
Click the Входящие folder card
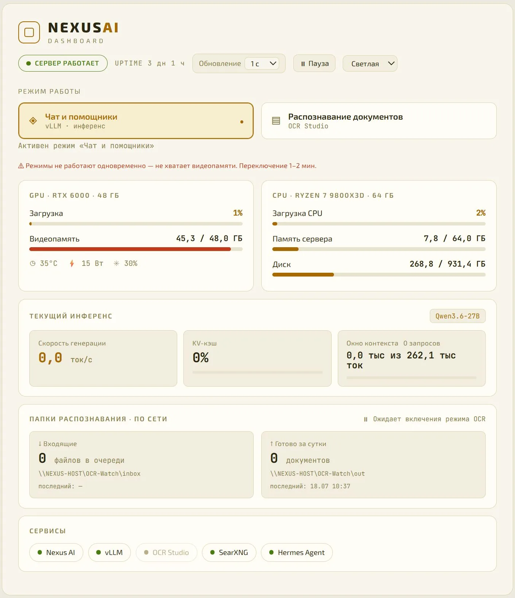tap(141, 465)
